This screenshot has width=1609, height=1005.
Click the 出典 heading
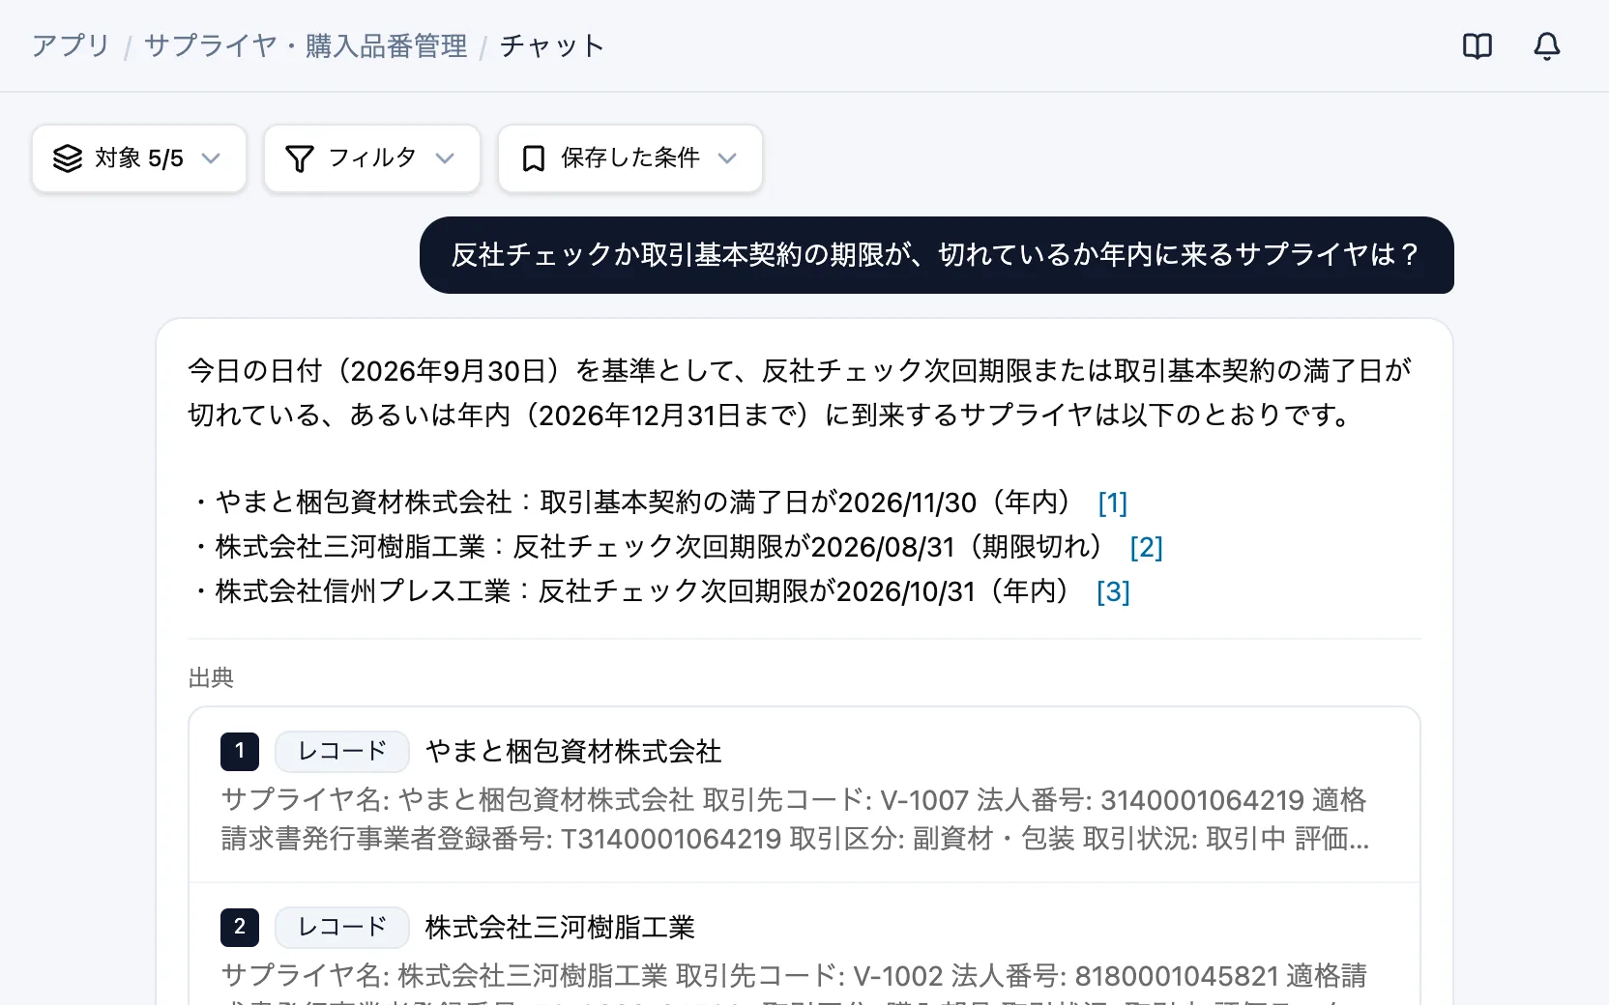[211, 677]
